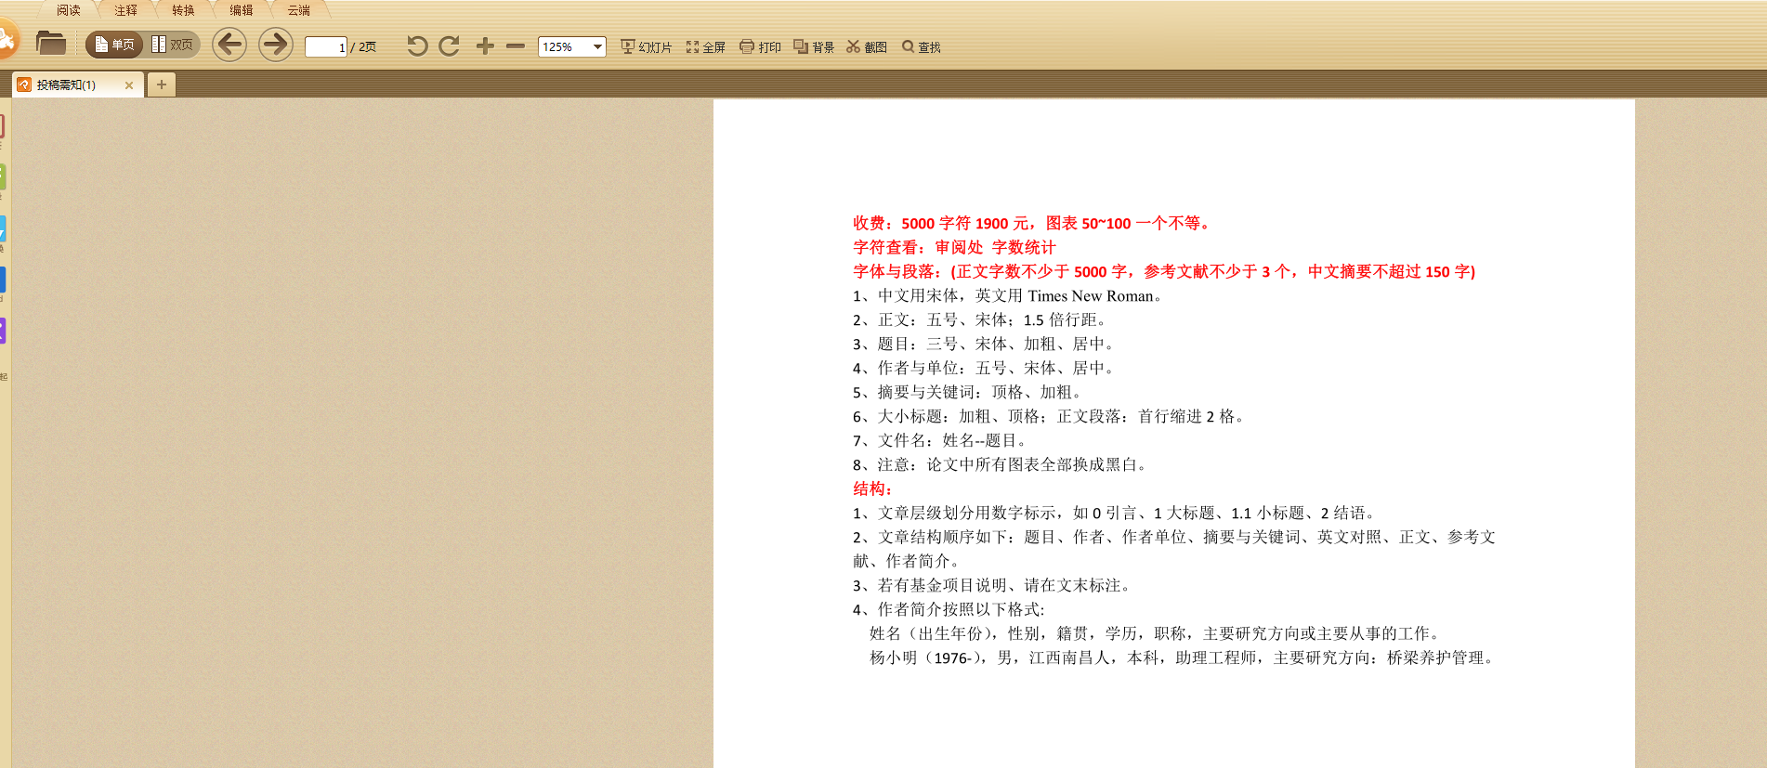
Task: Zoom out with the minus icon
Action: coord(516,46)
